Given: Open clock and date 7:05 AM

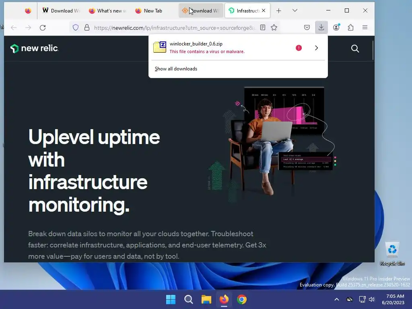Looking at the screenshot, I should pyautogui.click(x=393, y=299).
